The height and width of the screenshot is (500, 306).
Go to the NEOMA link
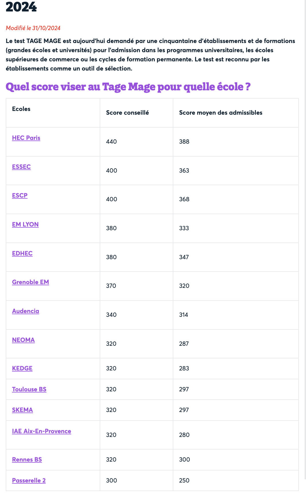(x=23, y=340)
